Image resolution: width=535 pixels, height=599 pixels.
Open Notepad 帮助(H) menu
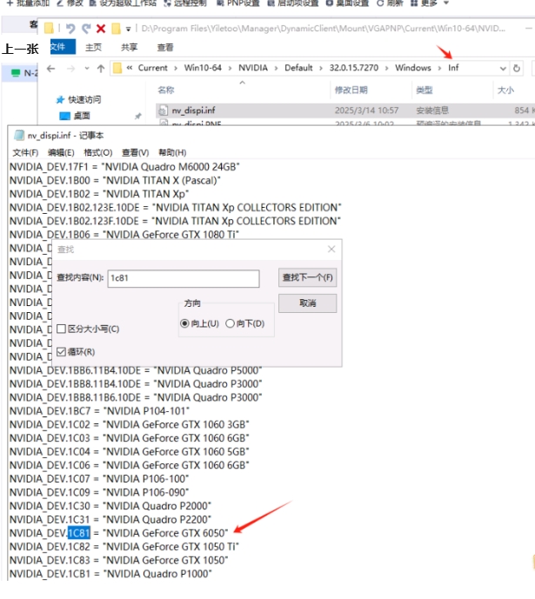pos(172,153)
